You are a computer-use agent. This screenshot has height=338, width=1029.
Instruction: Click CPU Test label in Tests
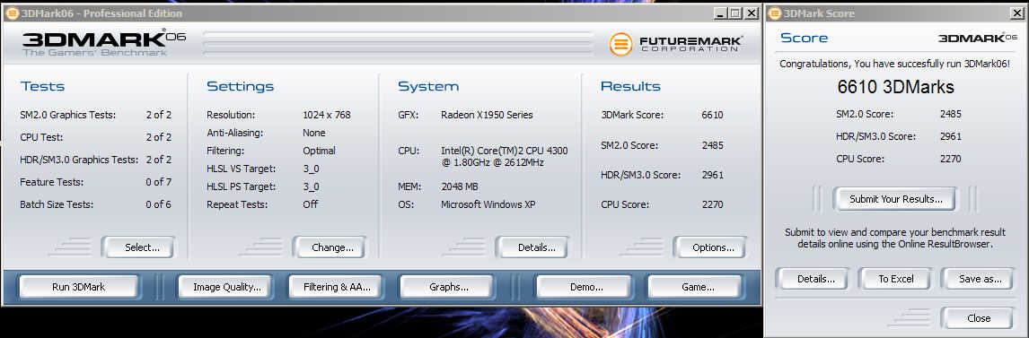pyautogui.click(x=40, y=137)
